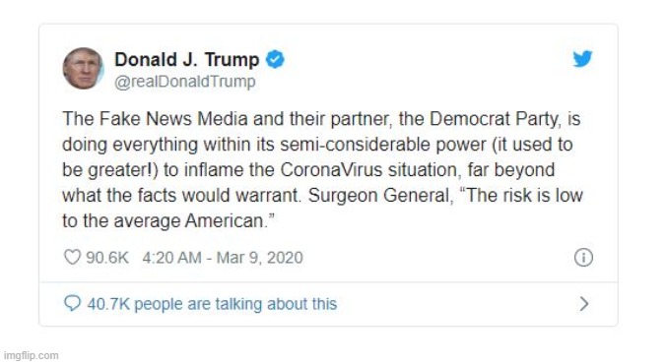
Task: Like the tweet with the heart icon
Action: pos(72,257)
